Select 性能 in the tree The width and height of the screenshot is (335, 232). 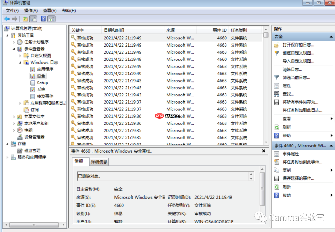coord(28,130)
